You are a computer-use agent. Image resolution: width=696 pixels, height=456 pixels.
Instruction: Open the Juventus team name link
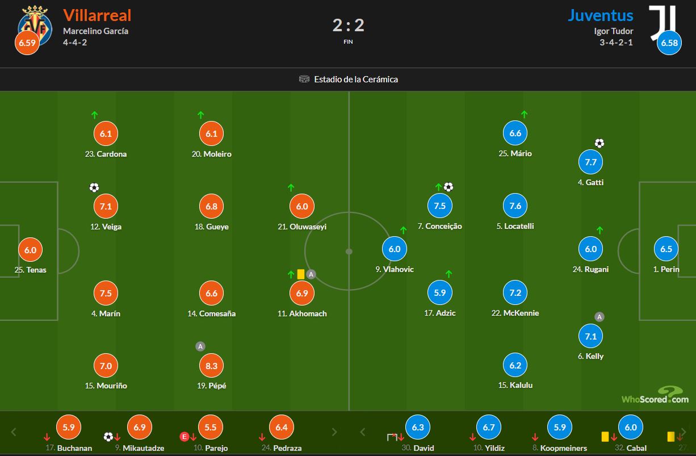[601, 15]
